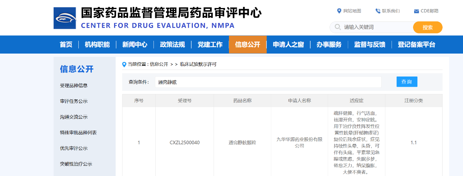Click the 适应症 description cell text

pos(357,142)
